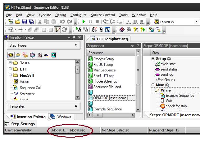Open the Sequences pane dropdown arrow
Screen dimensions: 200x141
(132, 46)
